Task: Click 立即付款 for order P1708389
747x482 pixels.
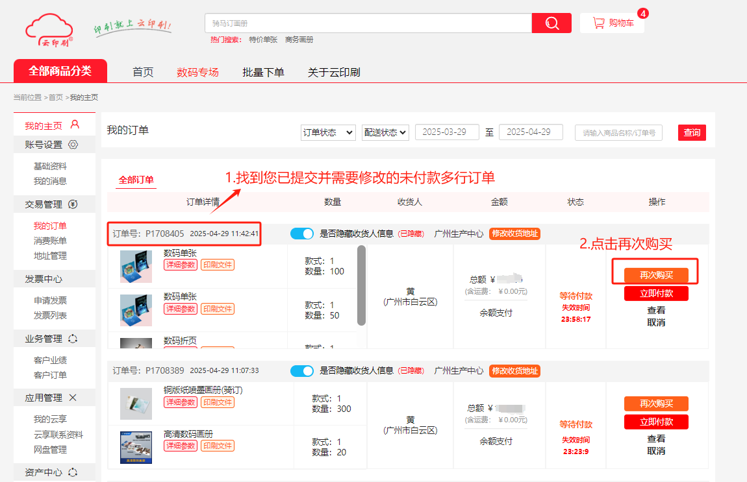Action: [656, 422]
